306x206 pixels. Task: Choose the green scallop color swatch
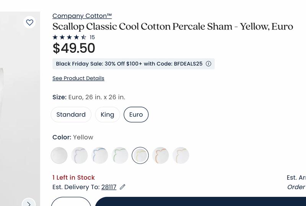pyautogui.click(x=120, y=156)
